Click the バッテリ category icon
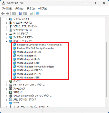Image resolution: width=109 pixels, height=113 pixels. 10,81
